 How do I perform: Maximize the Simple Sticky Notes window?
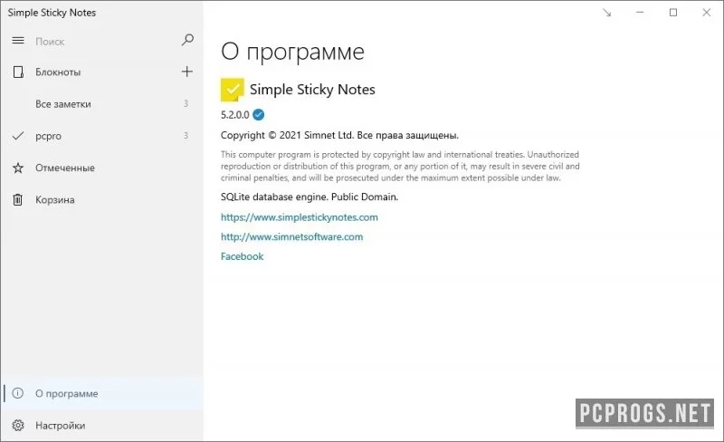pos(673,13)
